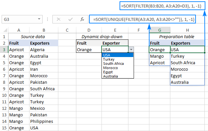
Task: Select row 3 header
Action: click(x=4, y=50)
